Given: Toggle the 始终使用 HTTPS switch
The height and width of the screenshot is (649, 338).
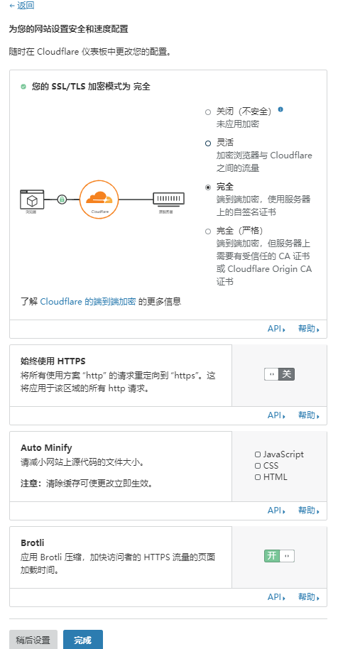Looking at the screenshot, I should click(279, 375).
